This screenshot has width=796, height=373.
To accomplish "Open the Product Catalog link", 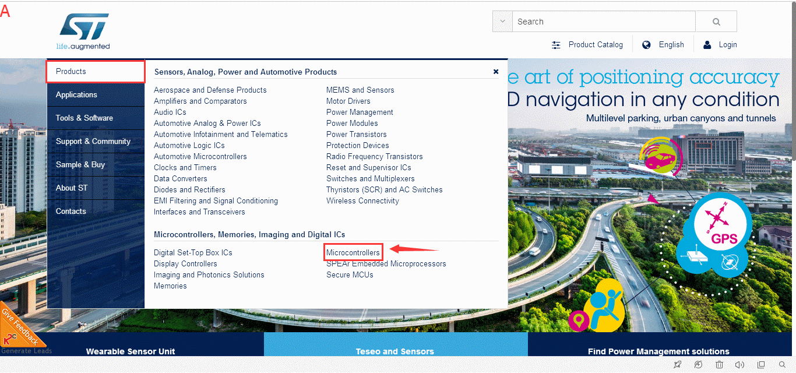I will (596, 45).
